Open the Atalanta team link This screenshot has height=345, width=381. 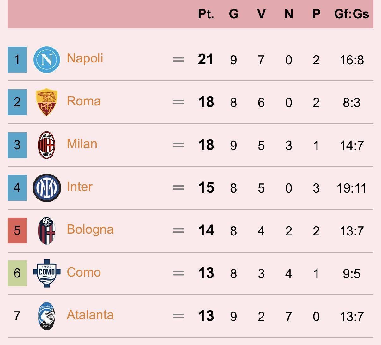90,315
